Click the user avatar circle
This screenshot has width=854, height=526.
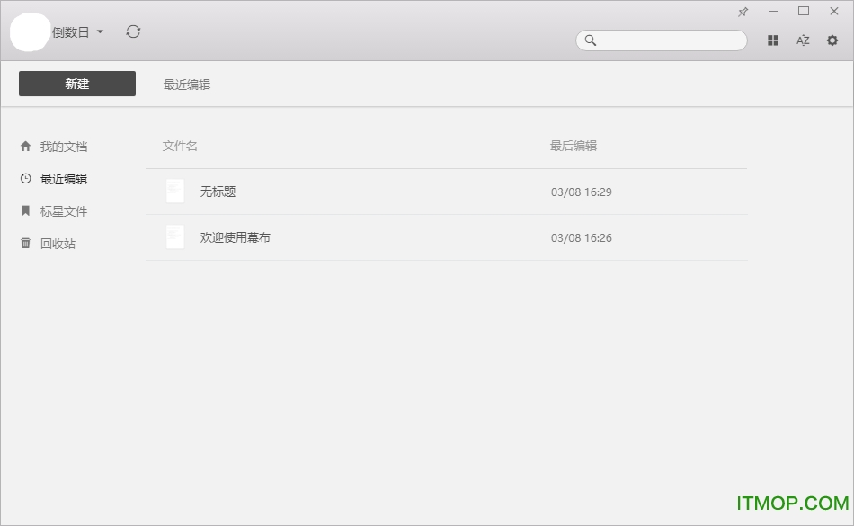click(x=30, y=31)
